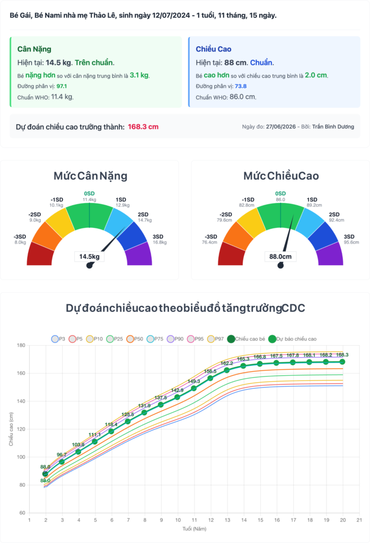Click the WHO standard '86.0 cm' value
Screen dimensions: 370x543
pyautogui.click(x=242, y=97)
